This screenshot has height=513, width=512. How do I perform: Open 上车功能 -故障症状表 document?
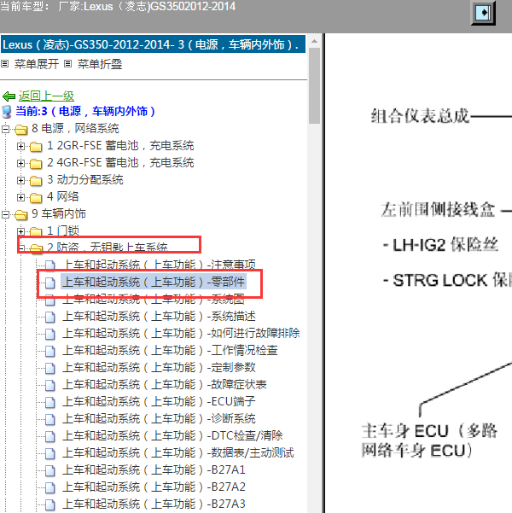pos(165,384)
